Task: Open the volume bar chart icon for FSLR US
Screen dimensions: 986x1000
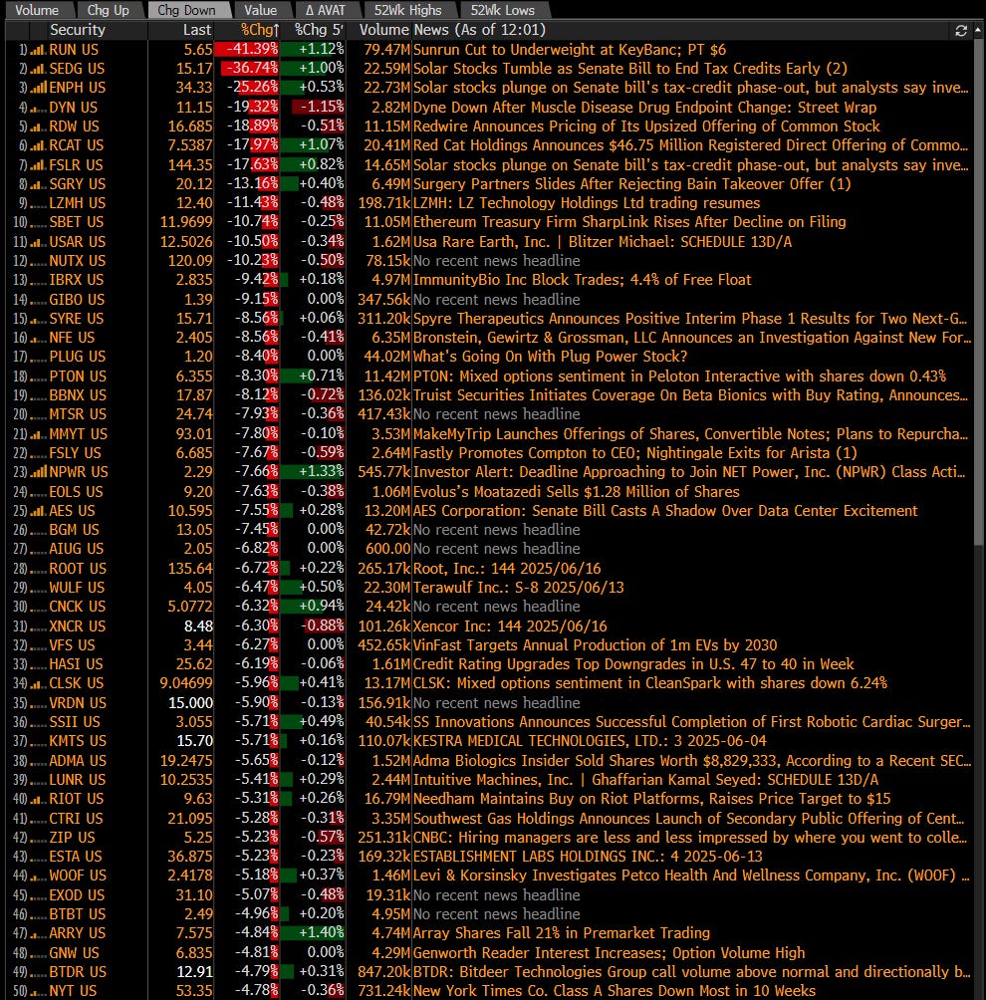Action: pyautogui.click(x=38, y=165)
